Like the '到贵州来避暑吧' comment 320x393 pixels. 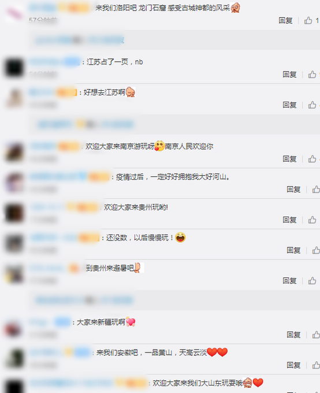(312, 280)
